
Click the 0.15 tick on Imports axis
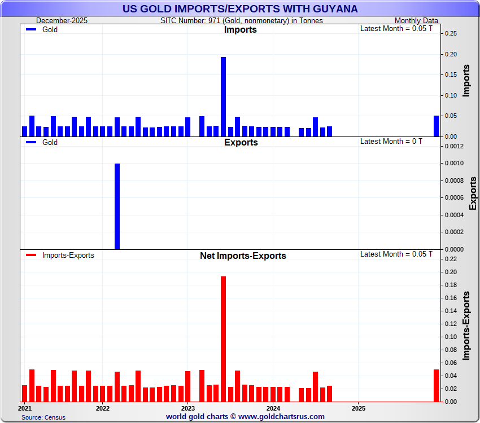click(451, 74)
